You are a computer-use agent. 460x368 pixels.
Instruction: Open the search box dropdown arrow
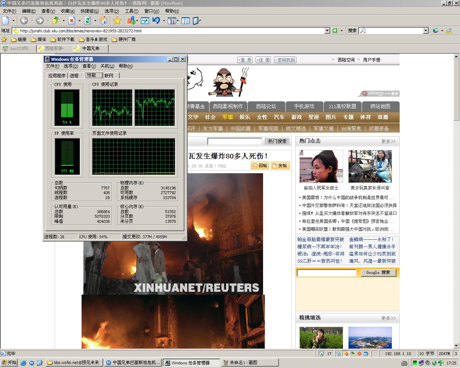pos(425,31)
